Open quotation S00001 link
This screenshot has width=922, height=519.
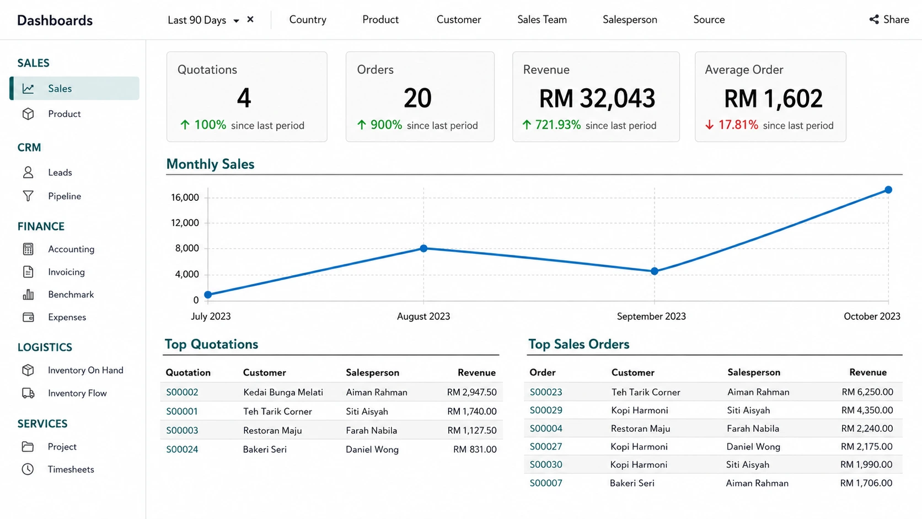182,411
